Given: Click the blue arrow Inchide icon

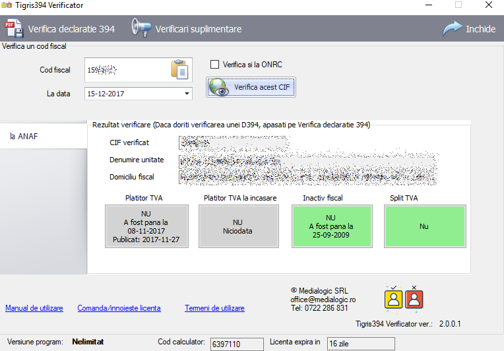Looking at the screenshot, I should [453, 28].
